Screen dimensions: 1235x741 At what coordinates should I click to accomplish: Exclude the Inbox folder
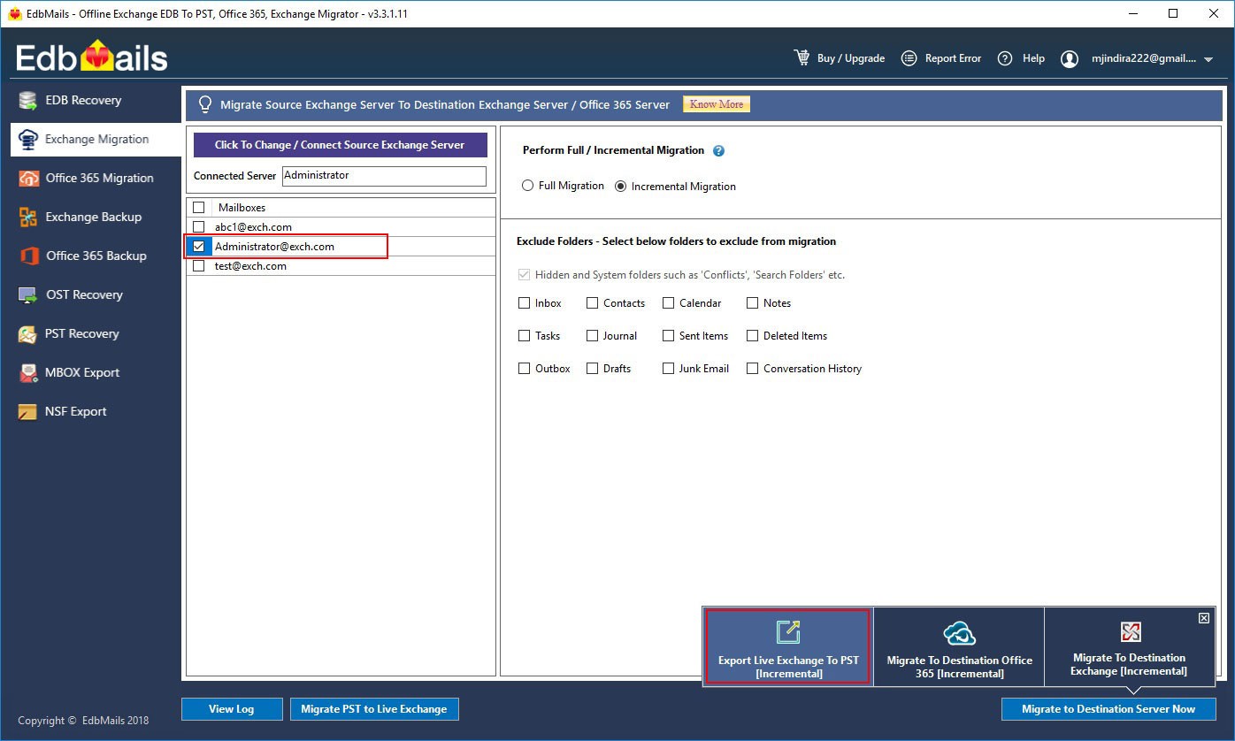pyautogui.click(x=525, y=303)
